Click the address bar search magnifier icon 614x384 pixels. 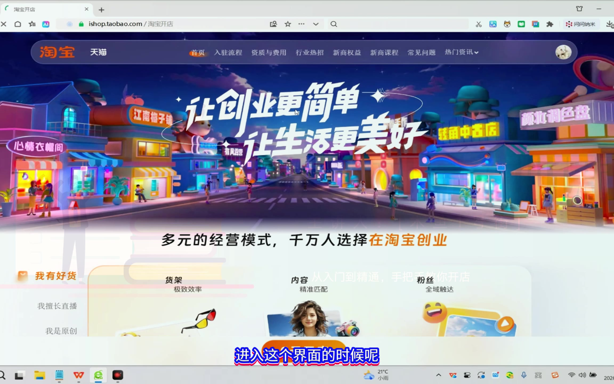click(334, 24)
